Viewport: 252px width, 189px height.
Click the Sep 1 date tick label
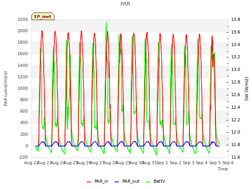coord(162,163)
